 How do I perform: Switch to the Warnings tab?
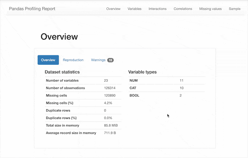98,60
